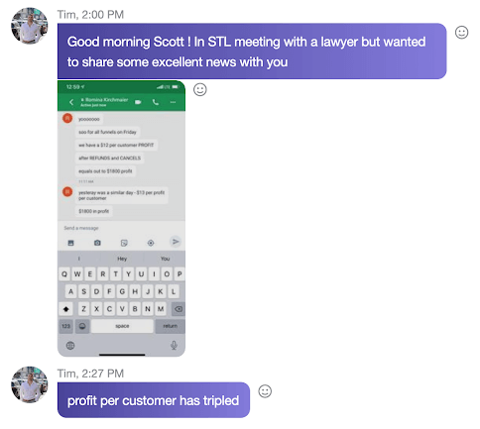Tap the camera icon below the message field
Image resolution: width=480 pixels, height=429 pixels.
(x=97, y=243)
